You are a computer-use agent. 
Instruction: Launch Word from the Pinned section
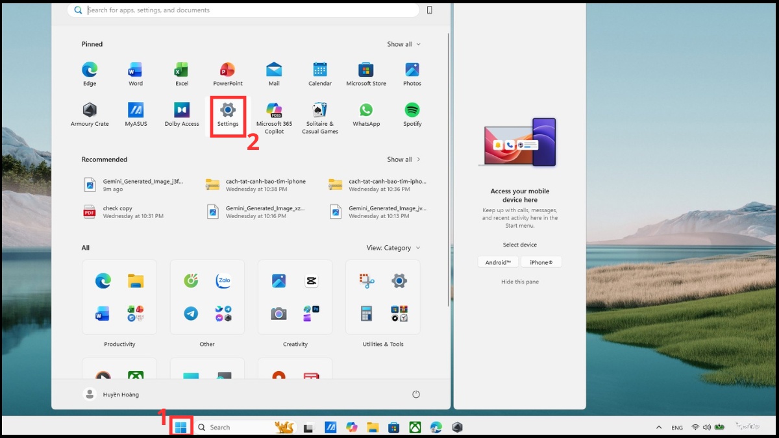pyautogui.click(x=136, y=73)
